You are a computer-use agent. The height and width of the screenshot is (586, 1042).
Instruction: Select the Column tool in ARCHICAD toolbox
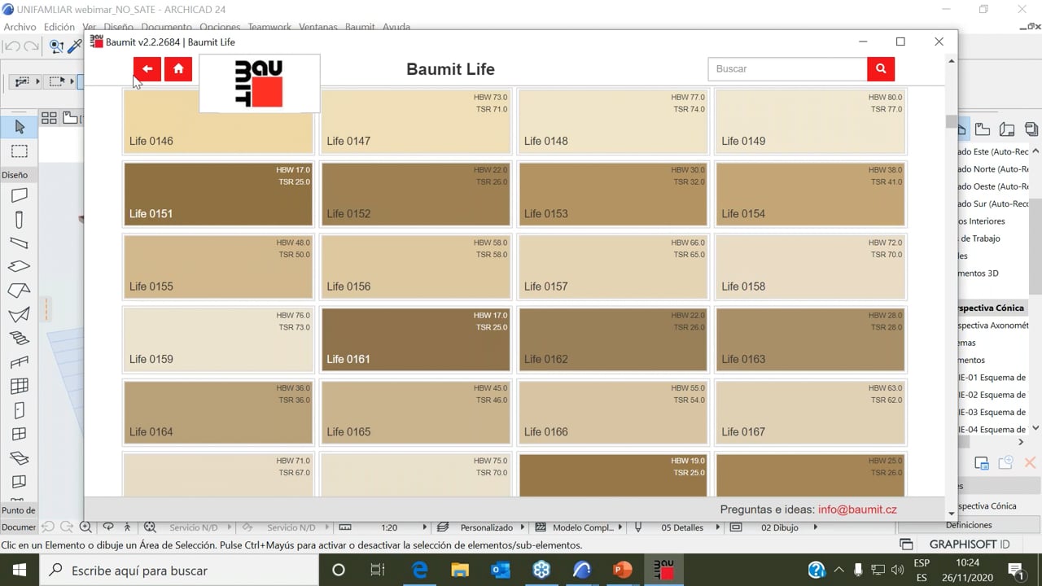20,220
